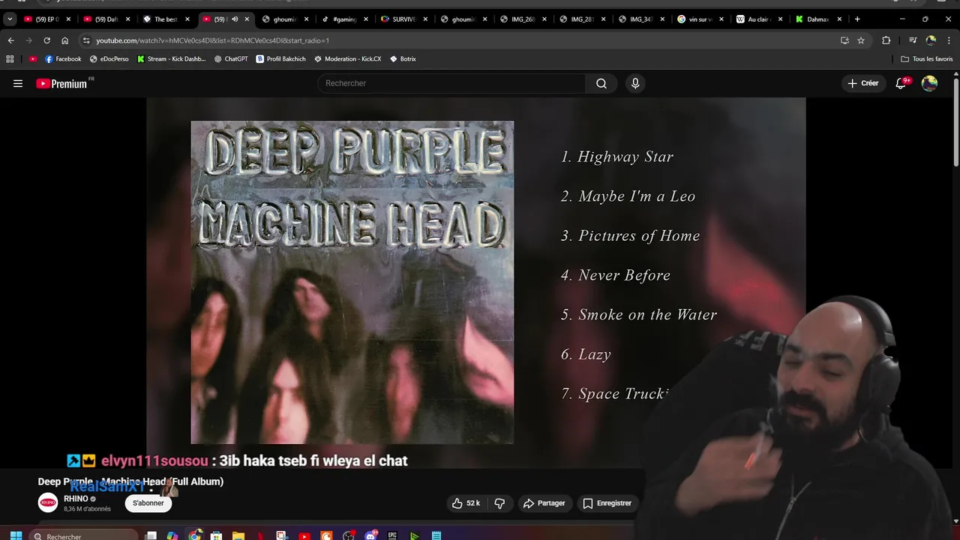View site information icon in address bar
The height and width of the screenshot is (540, 960).
pos(86,40)
